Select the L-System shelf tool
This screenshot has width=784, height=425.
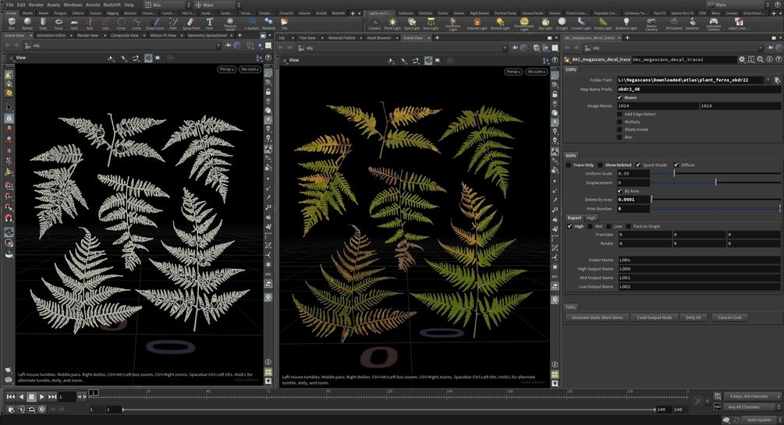[251, 23]
